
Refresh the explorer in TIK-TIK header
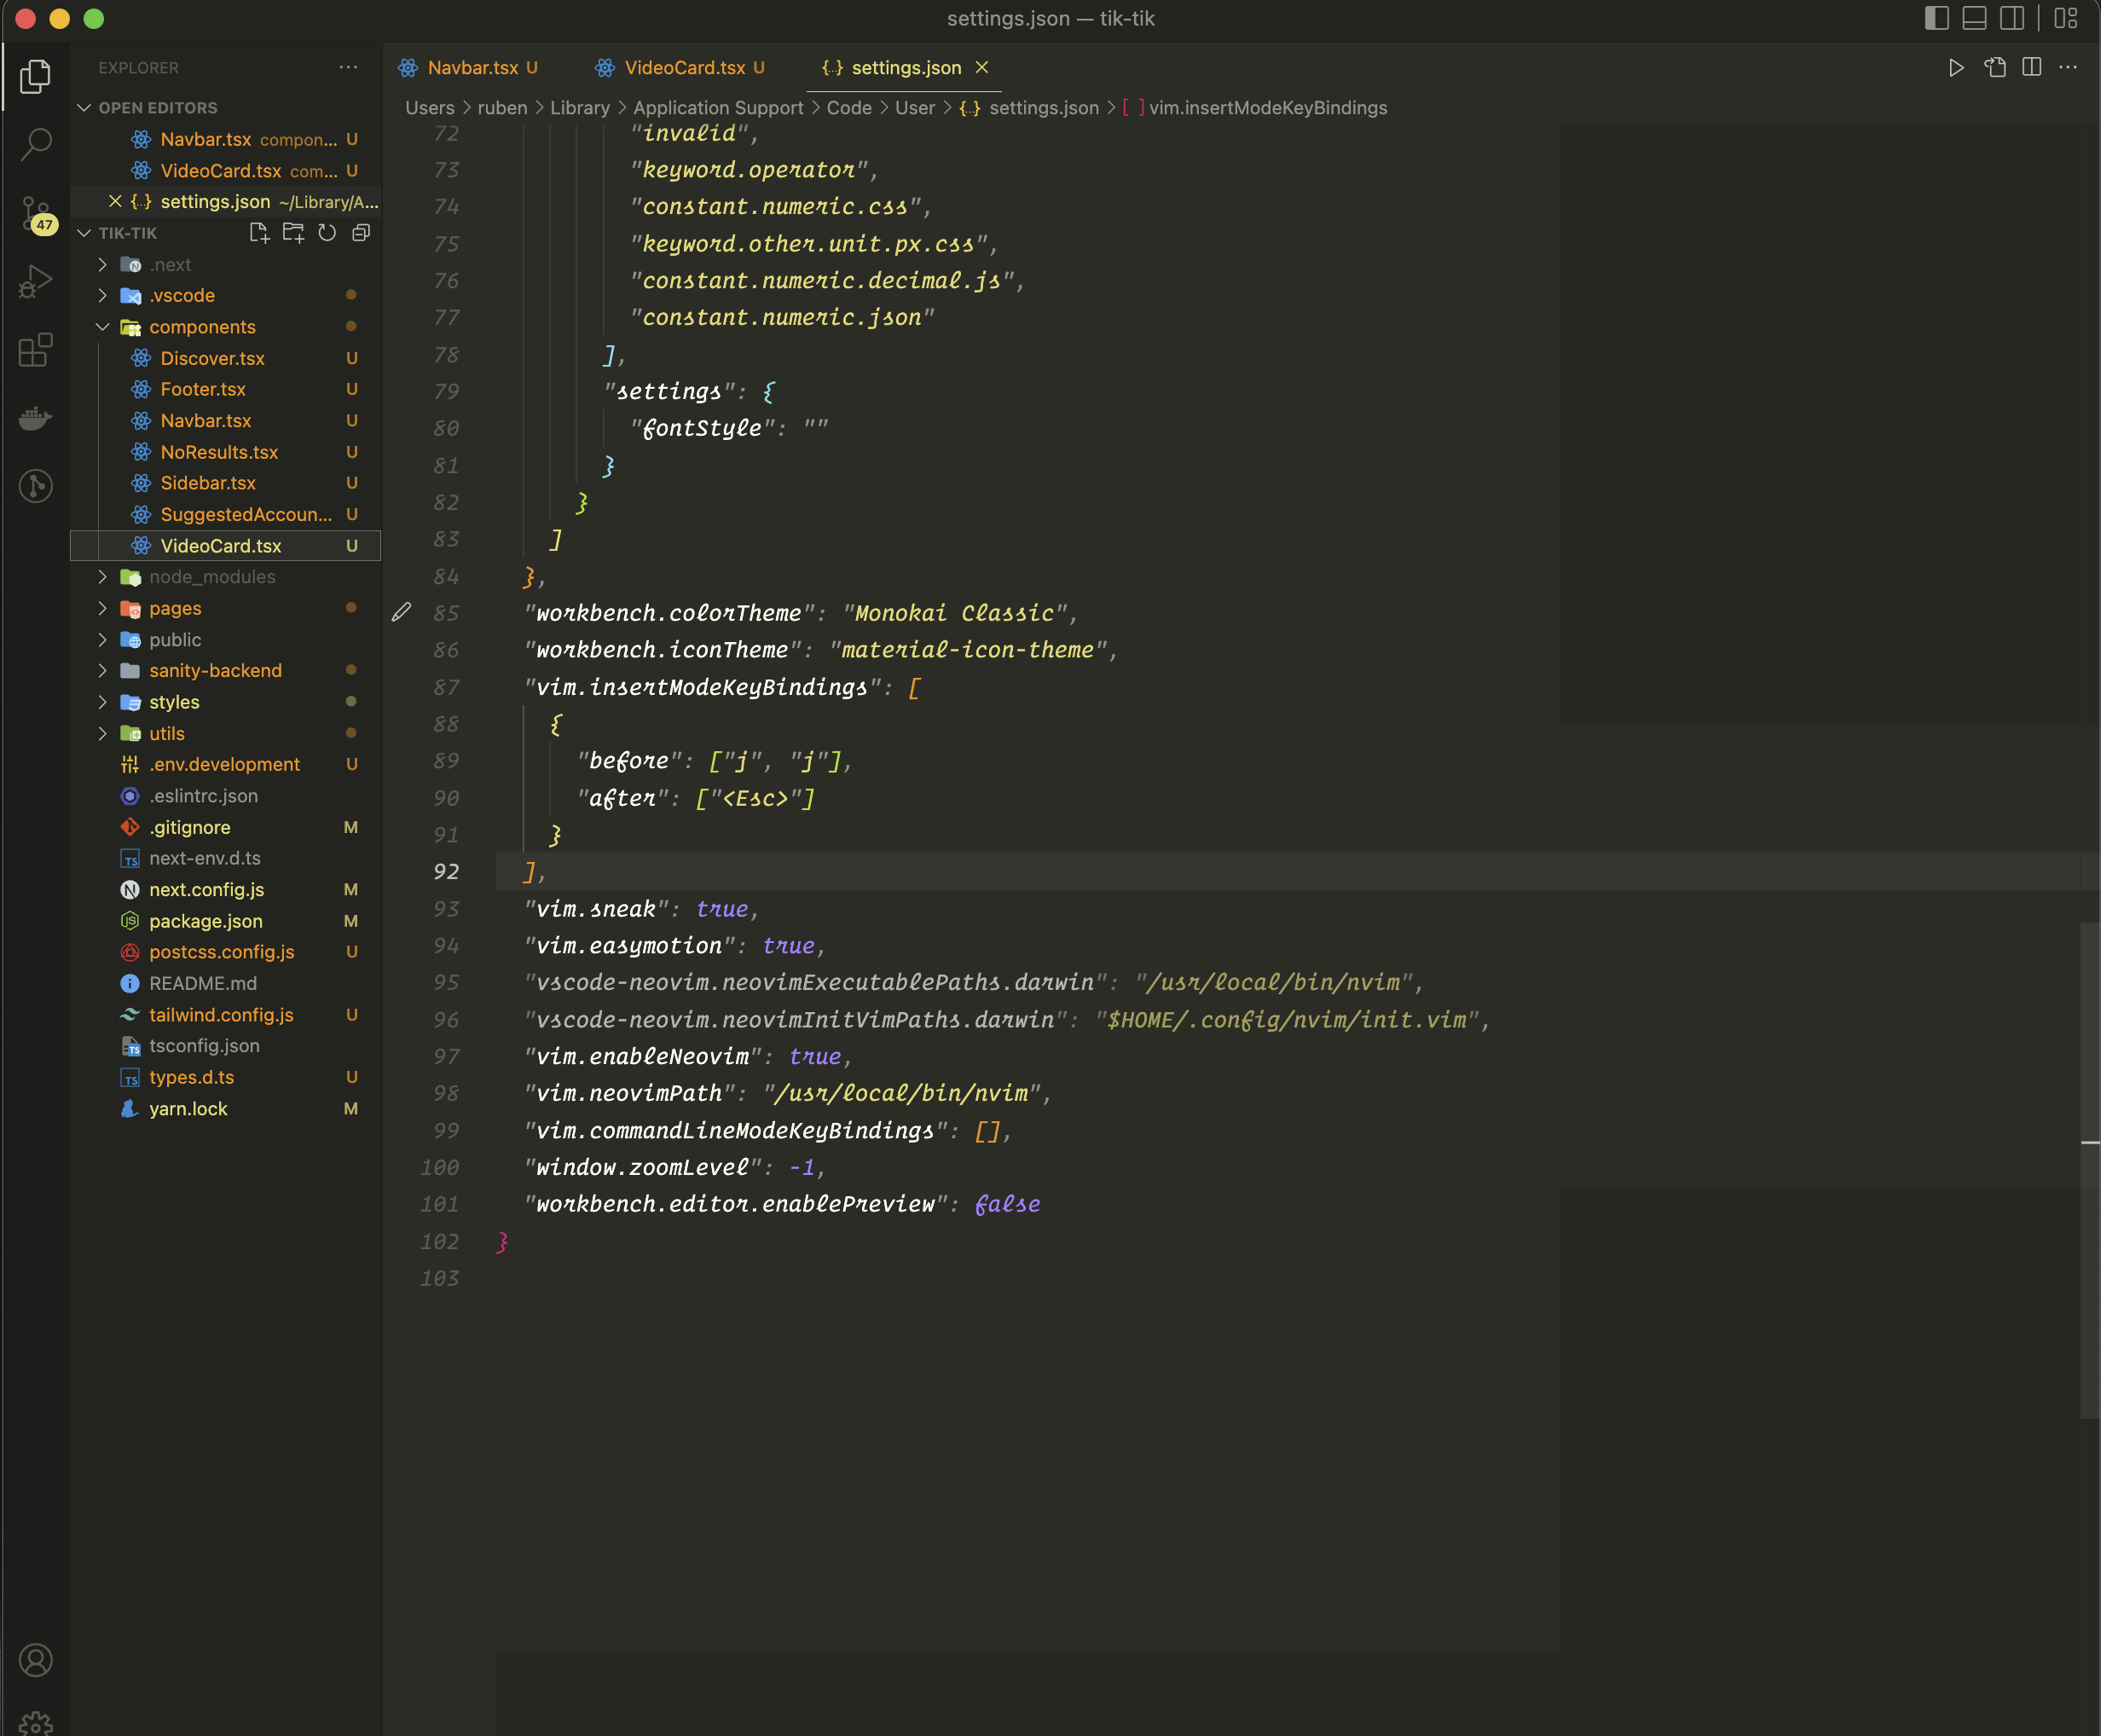tap(327, 233)
